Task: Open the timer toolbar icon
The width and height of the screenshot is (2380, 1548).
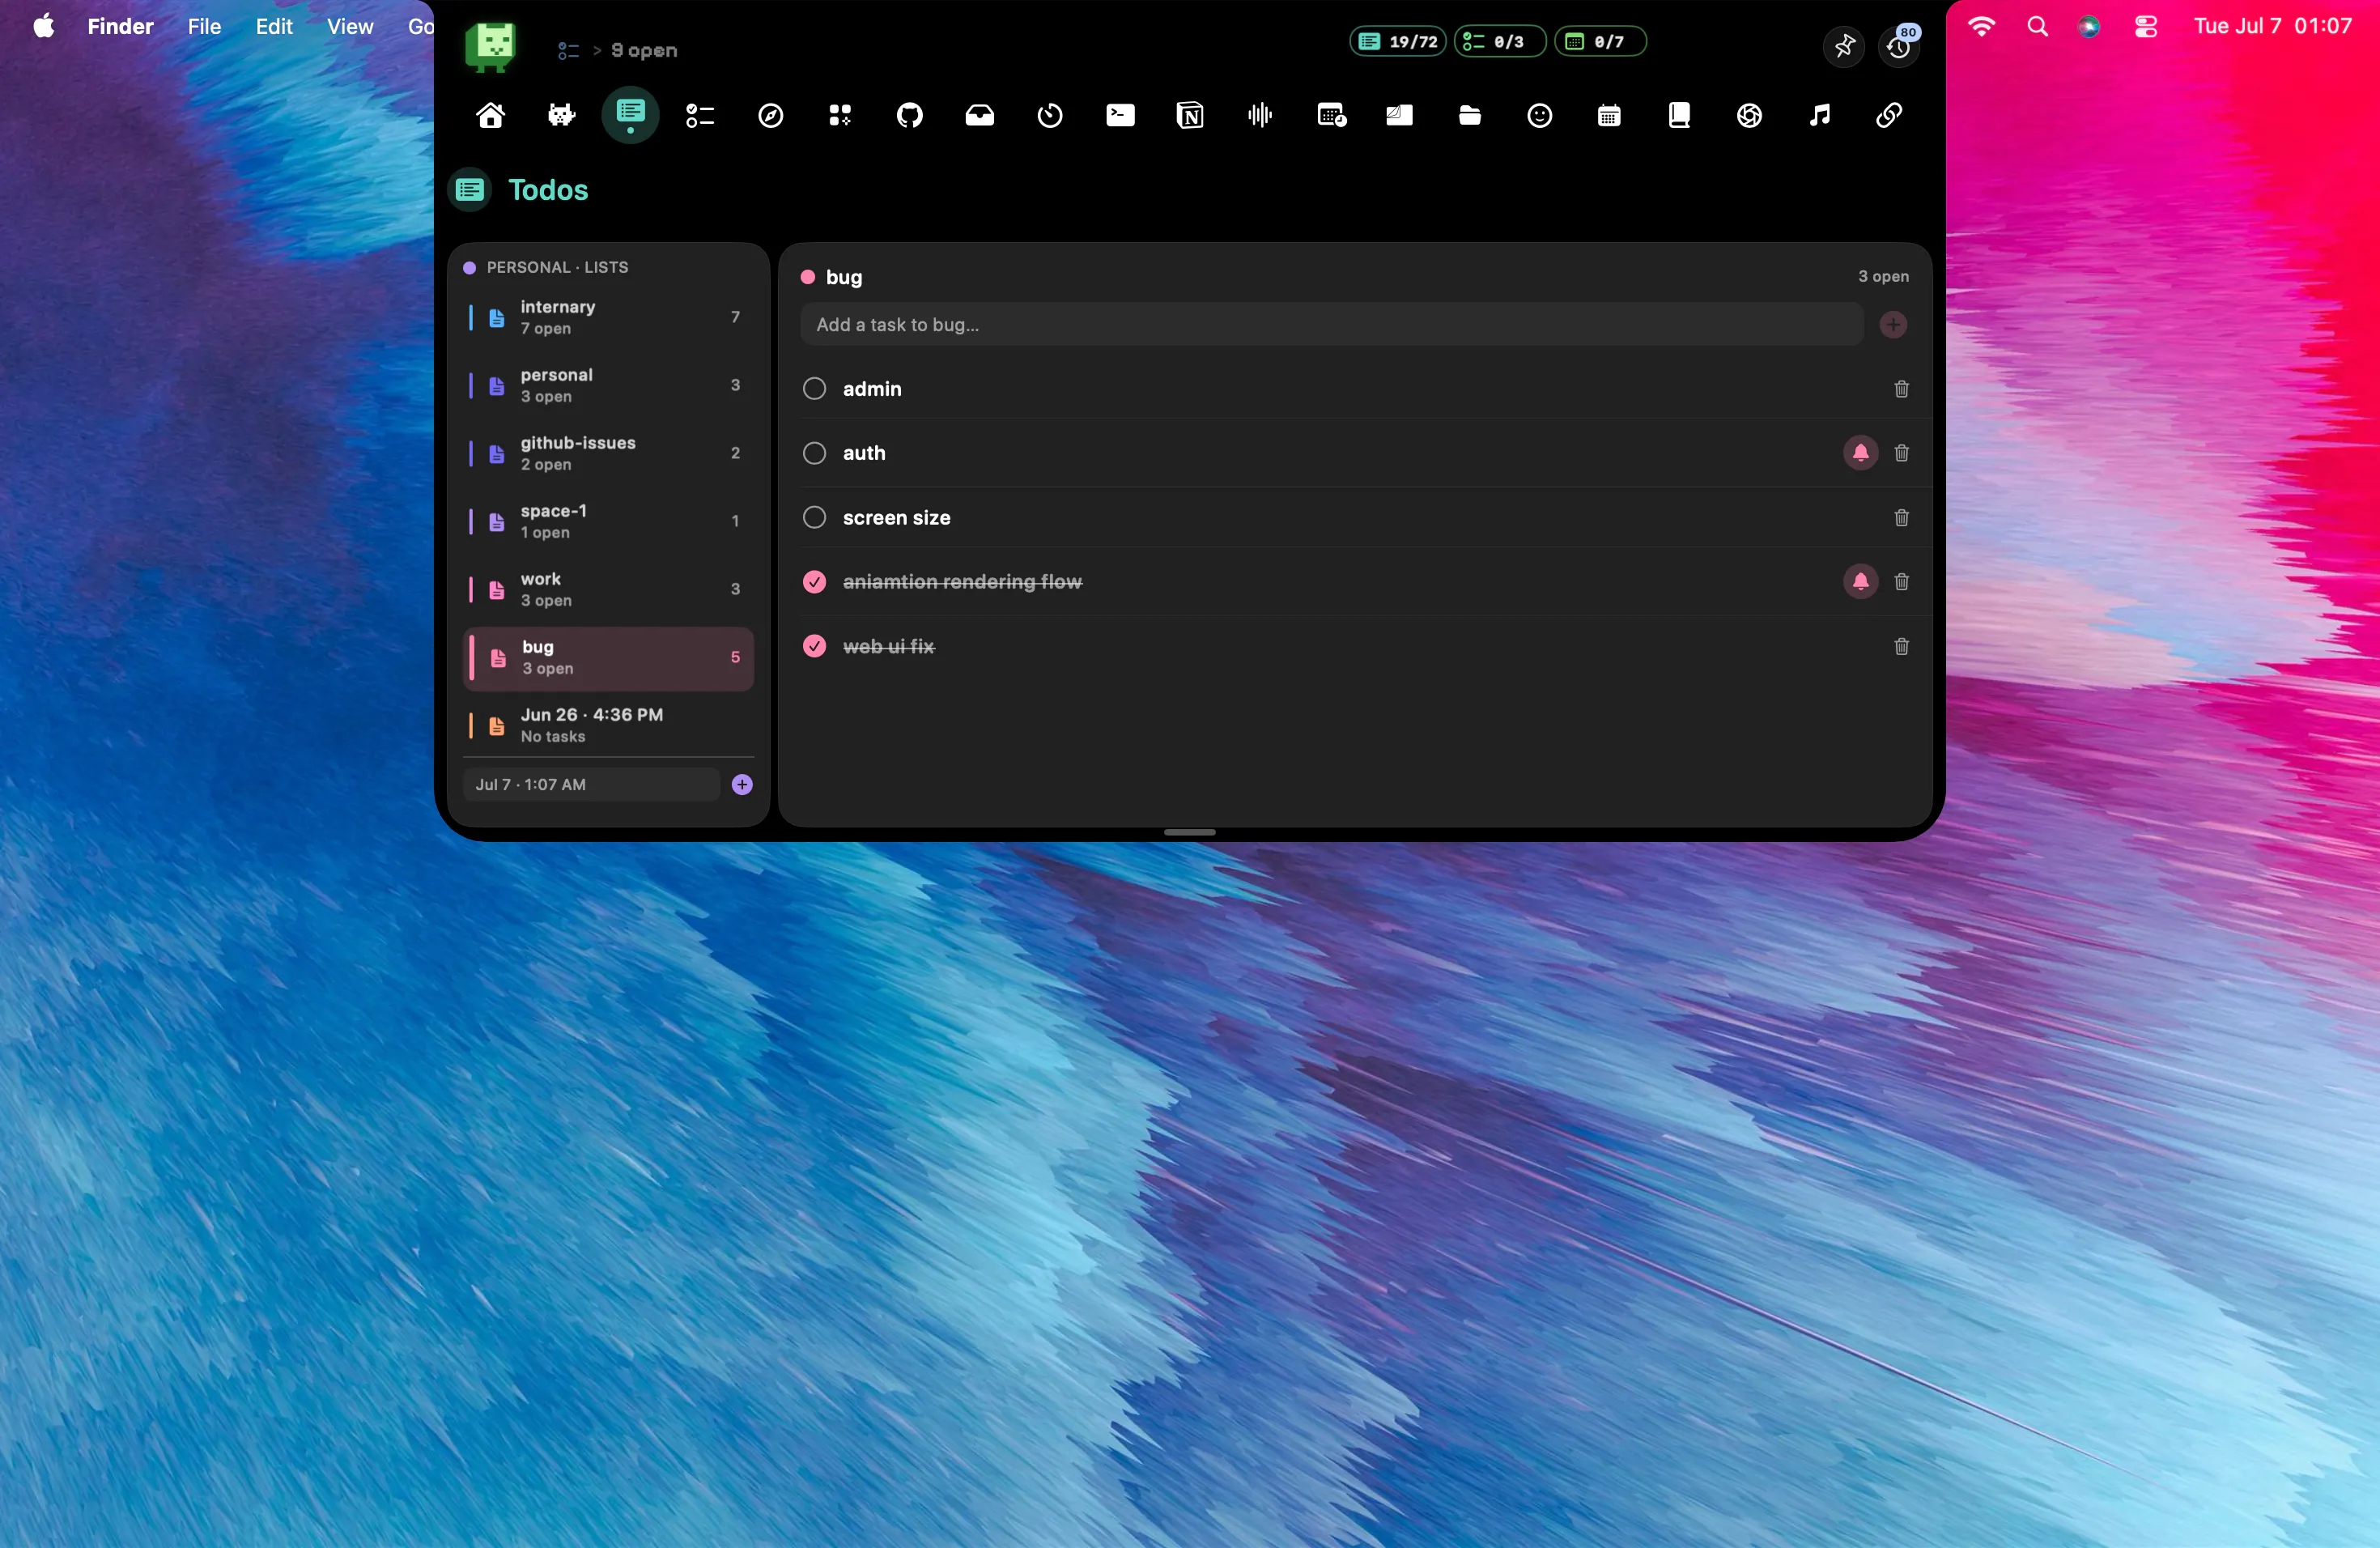Action: pyautogui.click(x=1049, y=115)
